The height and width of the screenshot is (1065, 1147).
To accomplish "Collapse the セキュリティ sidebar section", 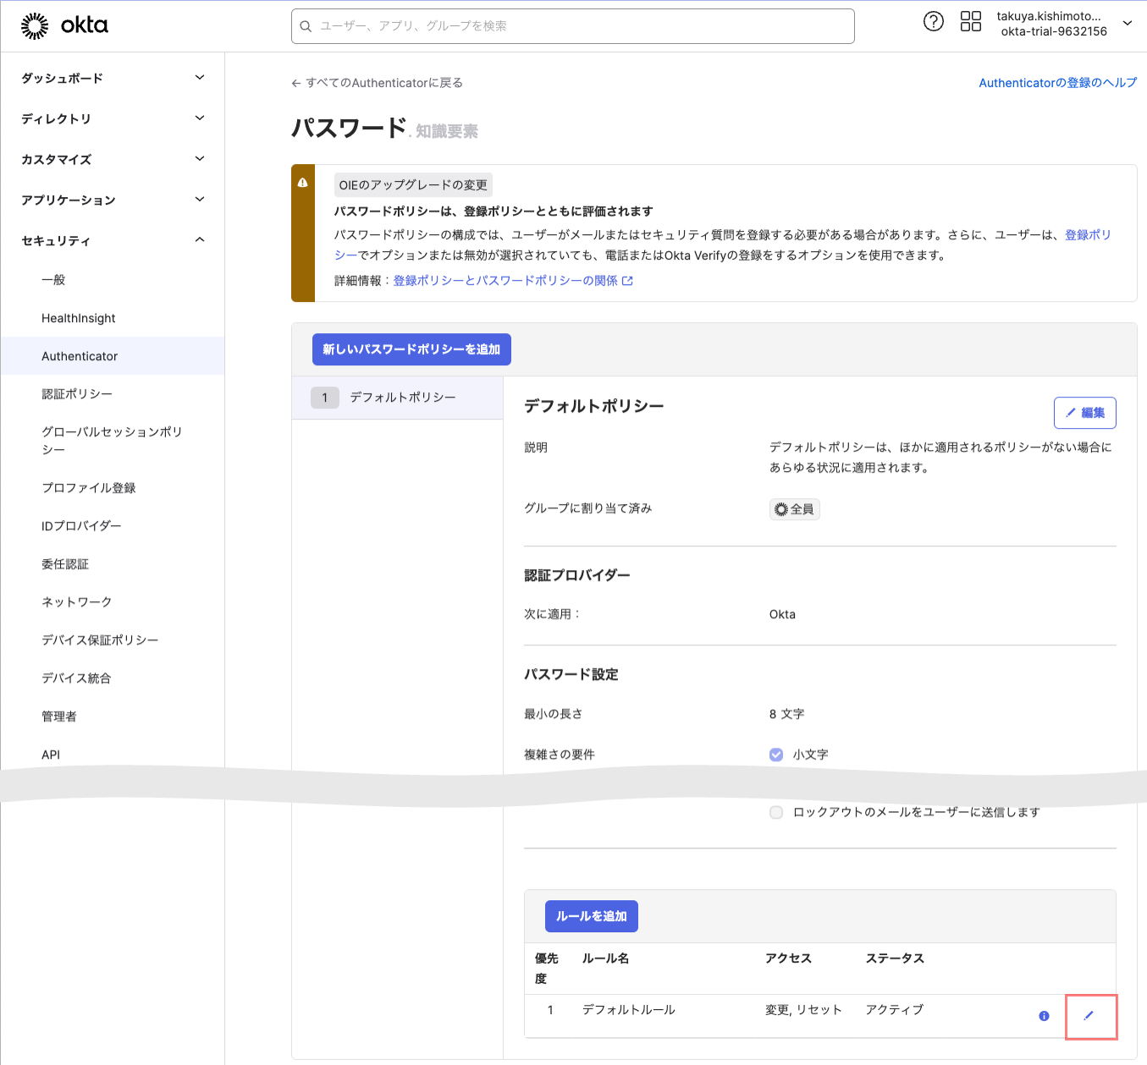I will pos(200,240).
